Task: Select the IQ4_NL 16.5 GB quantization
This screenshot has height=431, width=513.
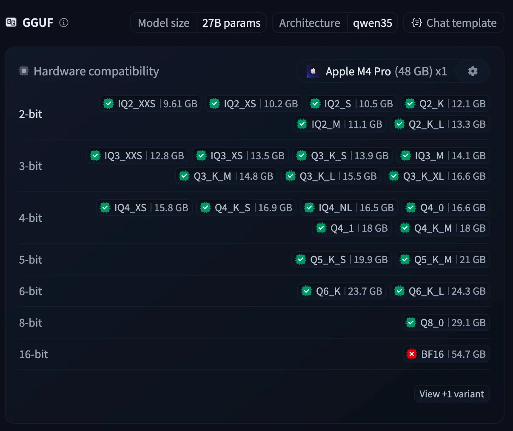Action: 349,207
